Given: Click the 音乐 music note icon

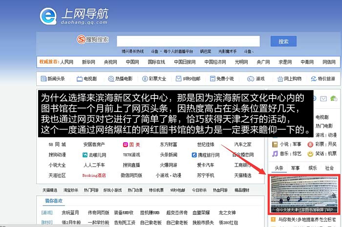Looking at the screenshot, I should (x=275, y=154).
